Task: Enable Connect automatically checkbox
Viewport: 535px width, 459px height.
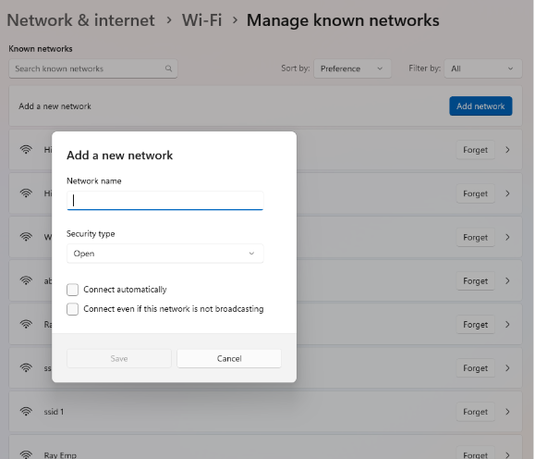Action: coord(72,290)
